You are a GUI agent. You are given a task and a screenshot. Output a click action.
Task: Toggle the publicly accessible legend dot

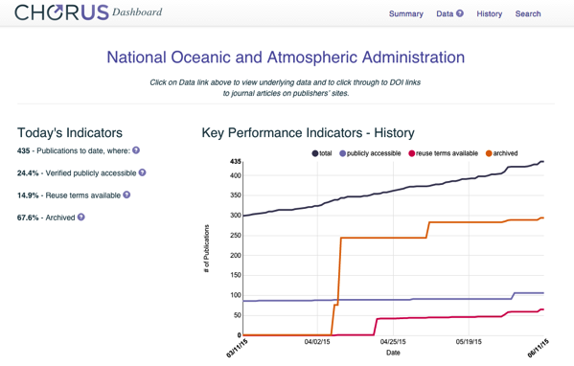click(x=343, y=153)
